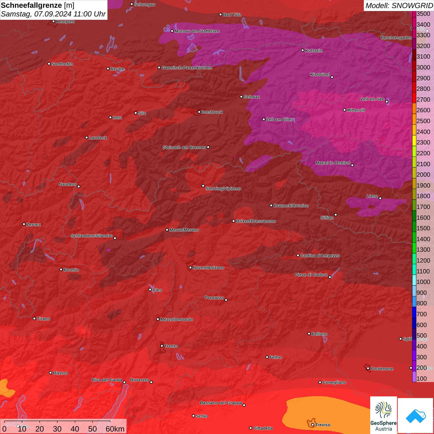Click the Kitzbühel label

tap(320, 74)
